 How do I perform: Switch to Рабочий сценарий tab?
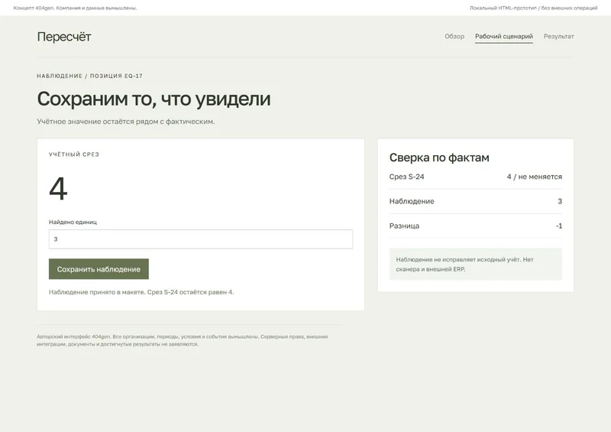coord(504,36)
